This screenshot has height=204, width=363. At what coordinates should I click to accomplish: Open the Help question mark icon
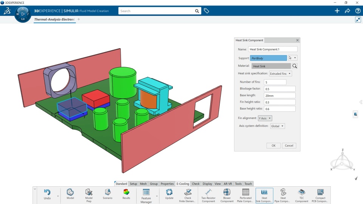pos(358,11)
